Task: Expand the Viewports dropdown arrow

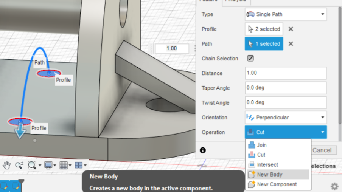Action: pyautogui.click(x=85, y=165)
